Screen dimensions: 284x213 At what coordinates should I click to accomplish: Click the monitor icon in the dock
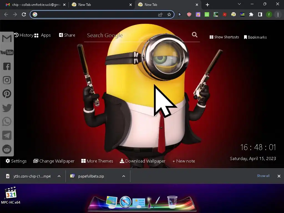[111, 202]
